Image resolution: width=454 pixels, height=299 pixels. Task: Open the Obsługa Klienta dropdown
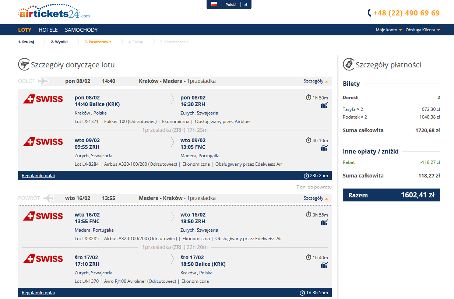pos(423,30)
